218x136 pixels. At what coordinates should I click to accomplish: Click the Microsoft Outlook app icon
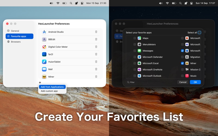point(139,76)
